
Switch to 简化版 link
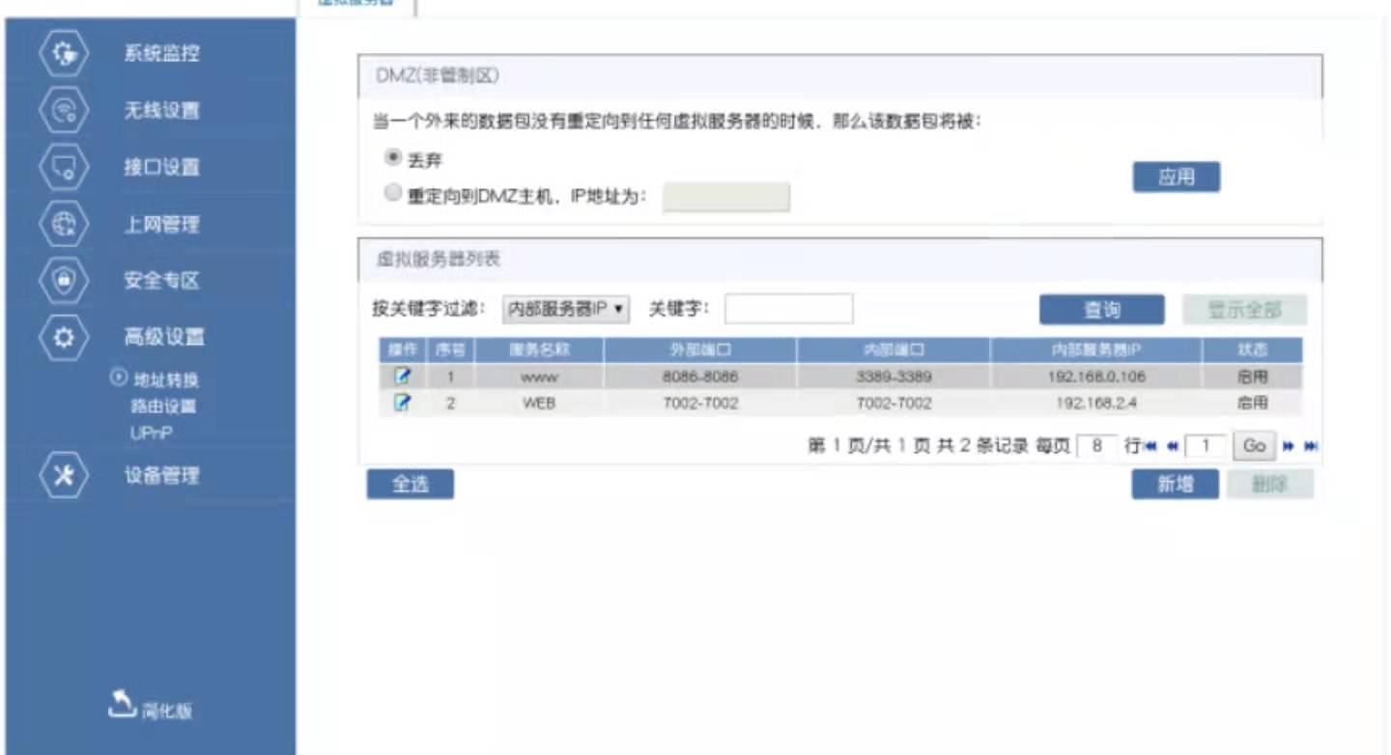168,712
